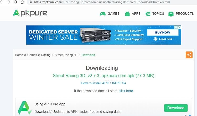Click the BUY NOW button in the ad
197x116 pixels.
[163, 32]
